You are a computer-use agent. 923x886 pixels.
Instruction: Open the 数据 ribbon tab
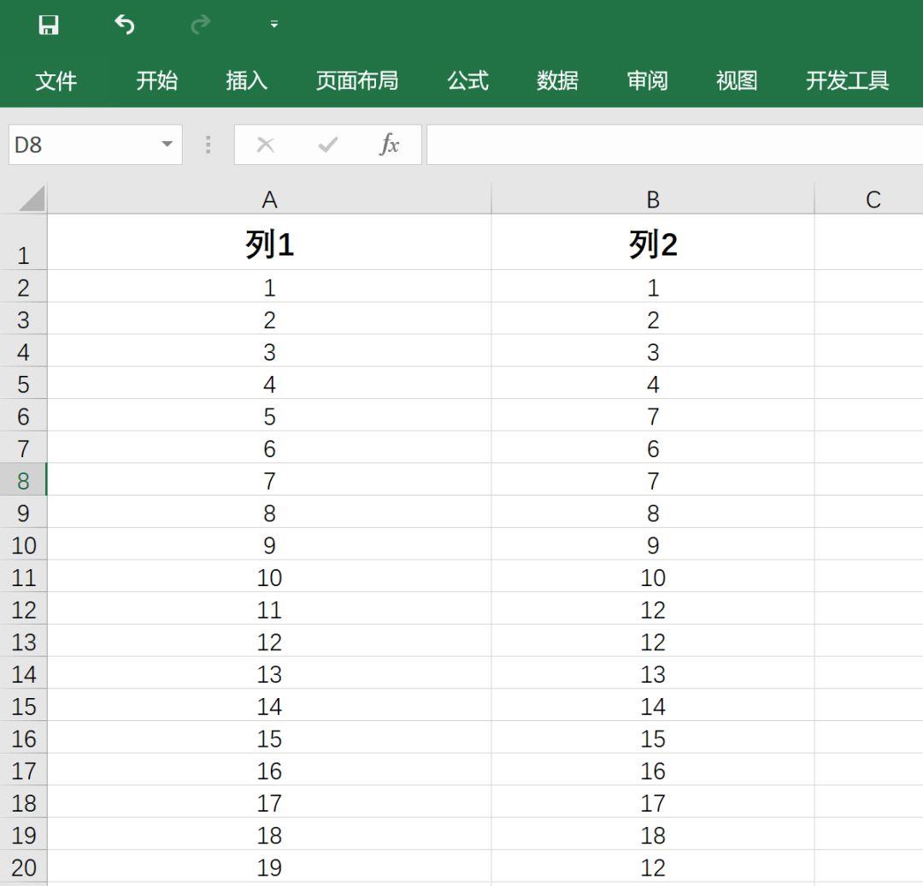tap(557, 81)
